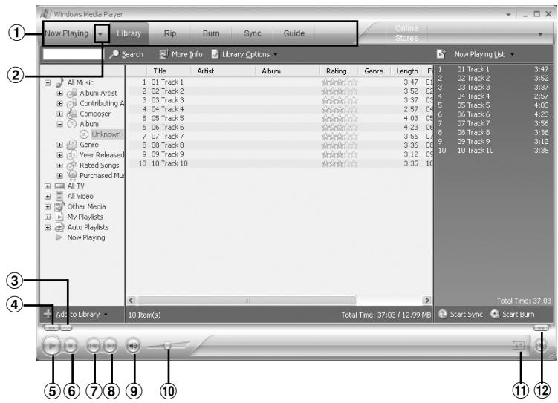Sort by the Artist column header
This screenshot has width=558, height=403.
coord(205,71)
